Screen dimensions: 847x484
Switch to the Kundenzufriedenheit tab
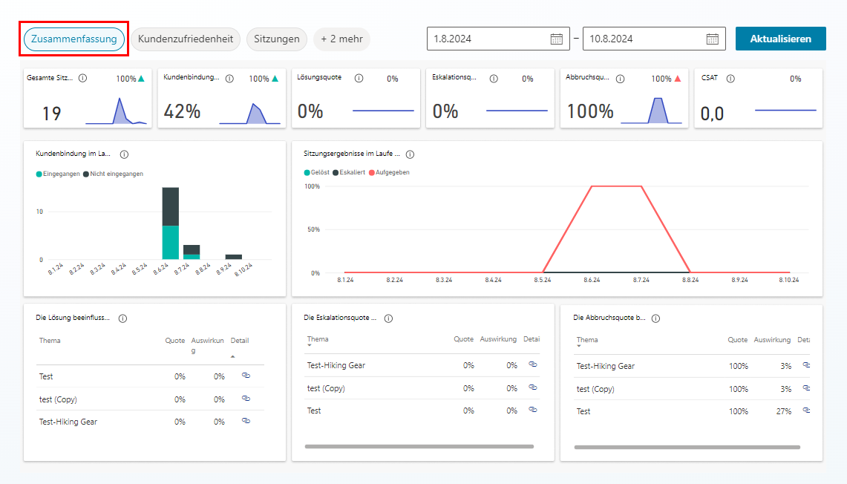pyautogui.click(x=186, y=39)
